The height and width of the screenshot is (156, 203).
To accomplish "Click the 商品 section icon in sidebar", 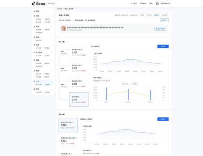I will [x=34, y=60].
